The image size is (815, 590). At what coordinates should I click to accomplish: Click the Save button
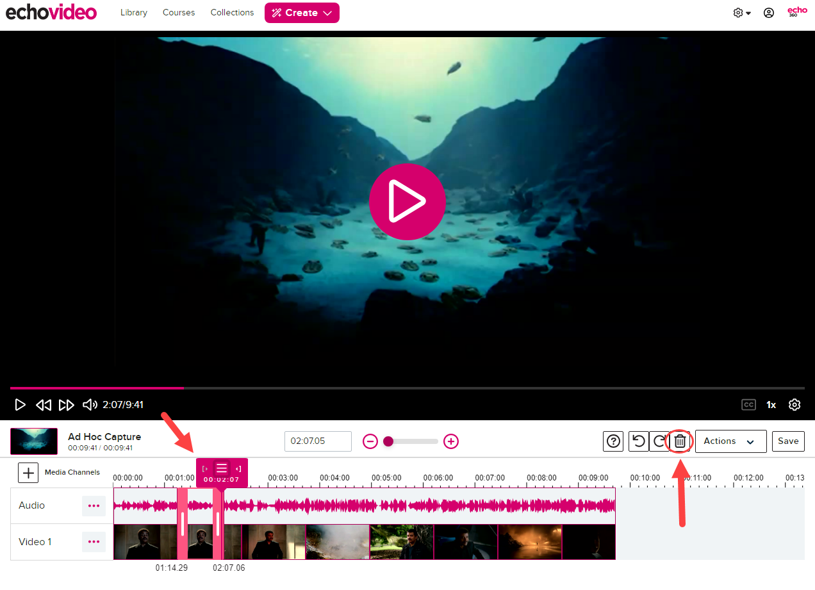[788, 441]
